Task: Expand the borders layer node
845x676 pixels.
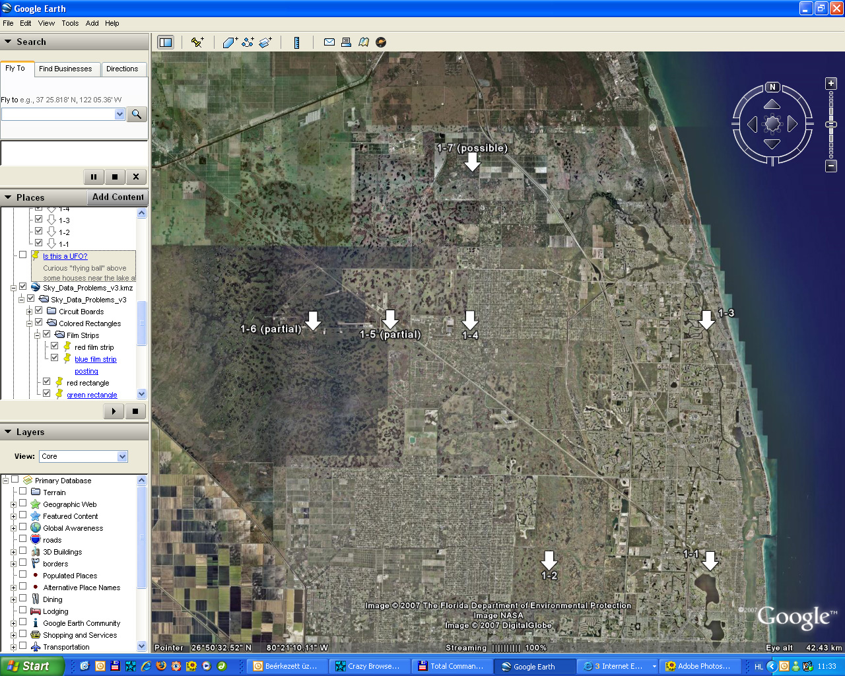Action: [x=13, y=564]
